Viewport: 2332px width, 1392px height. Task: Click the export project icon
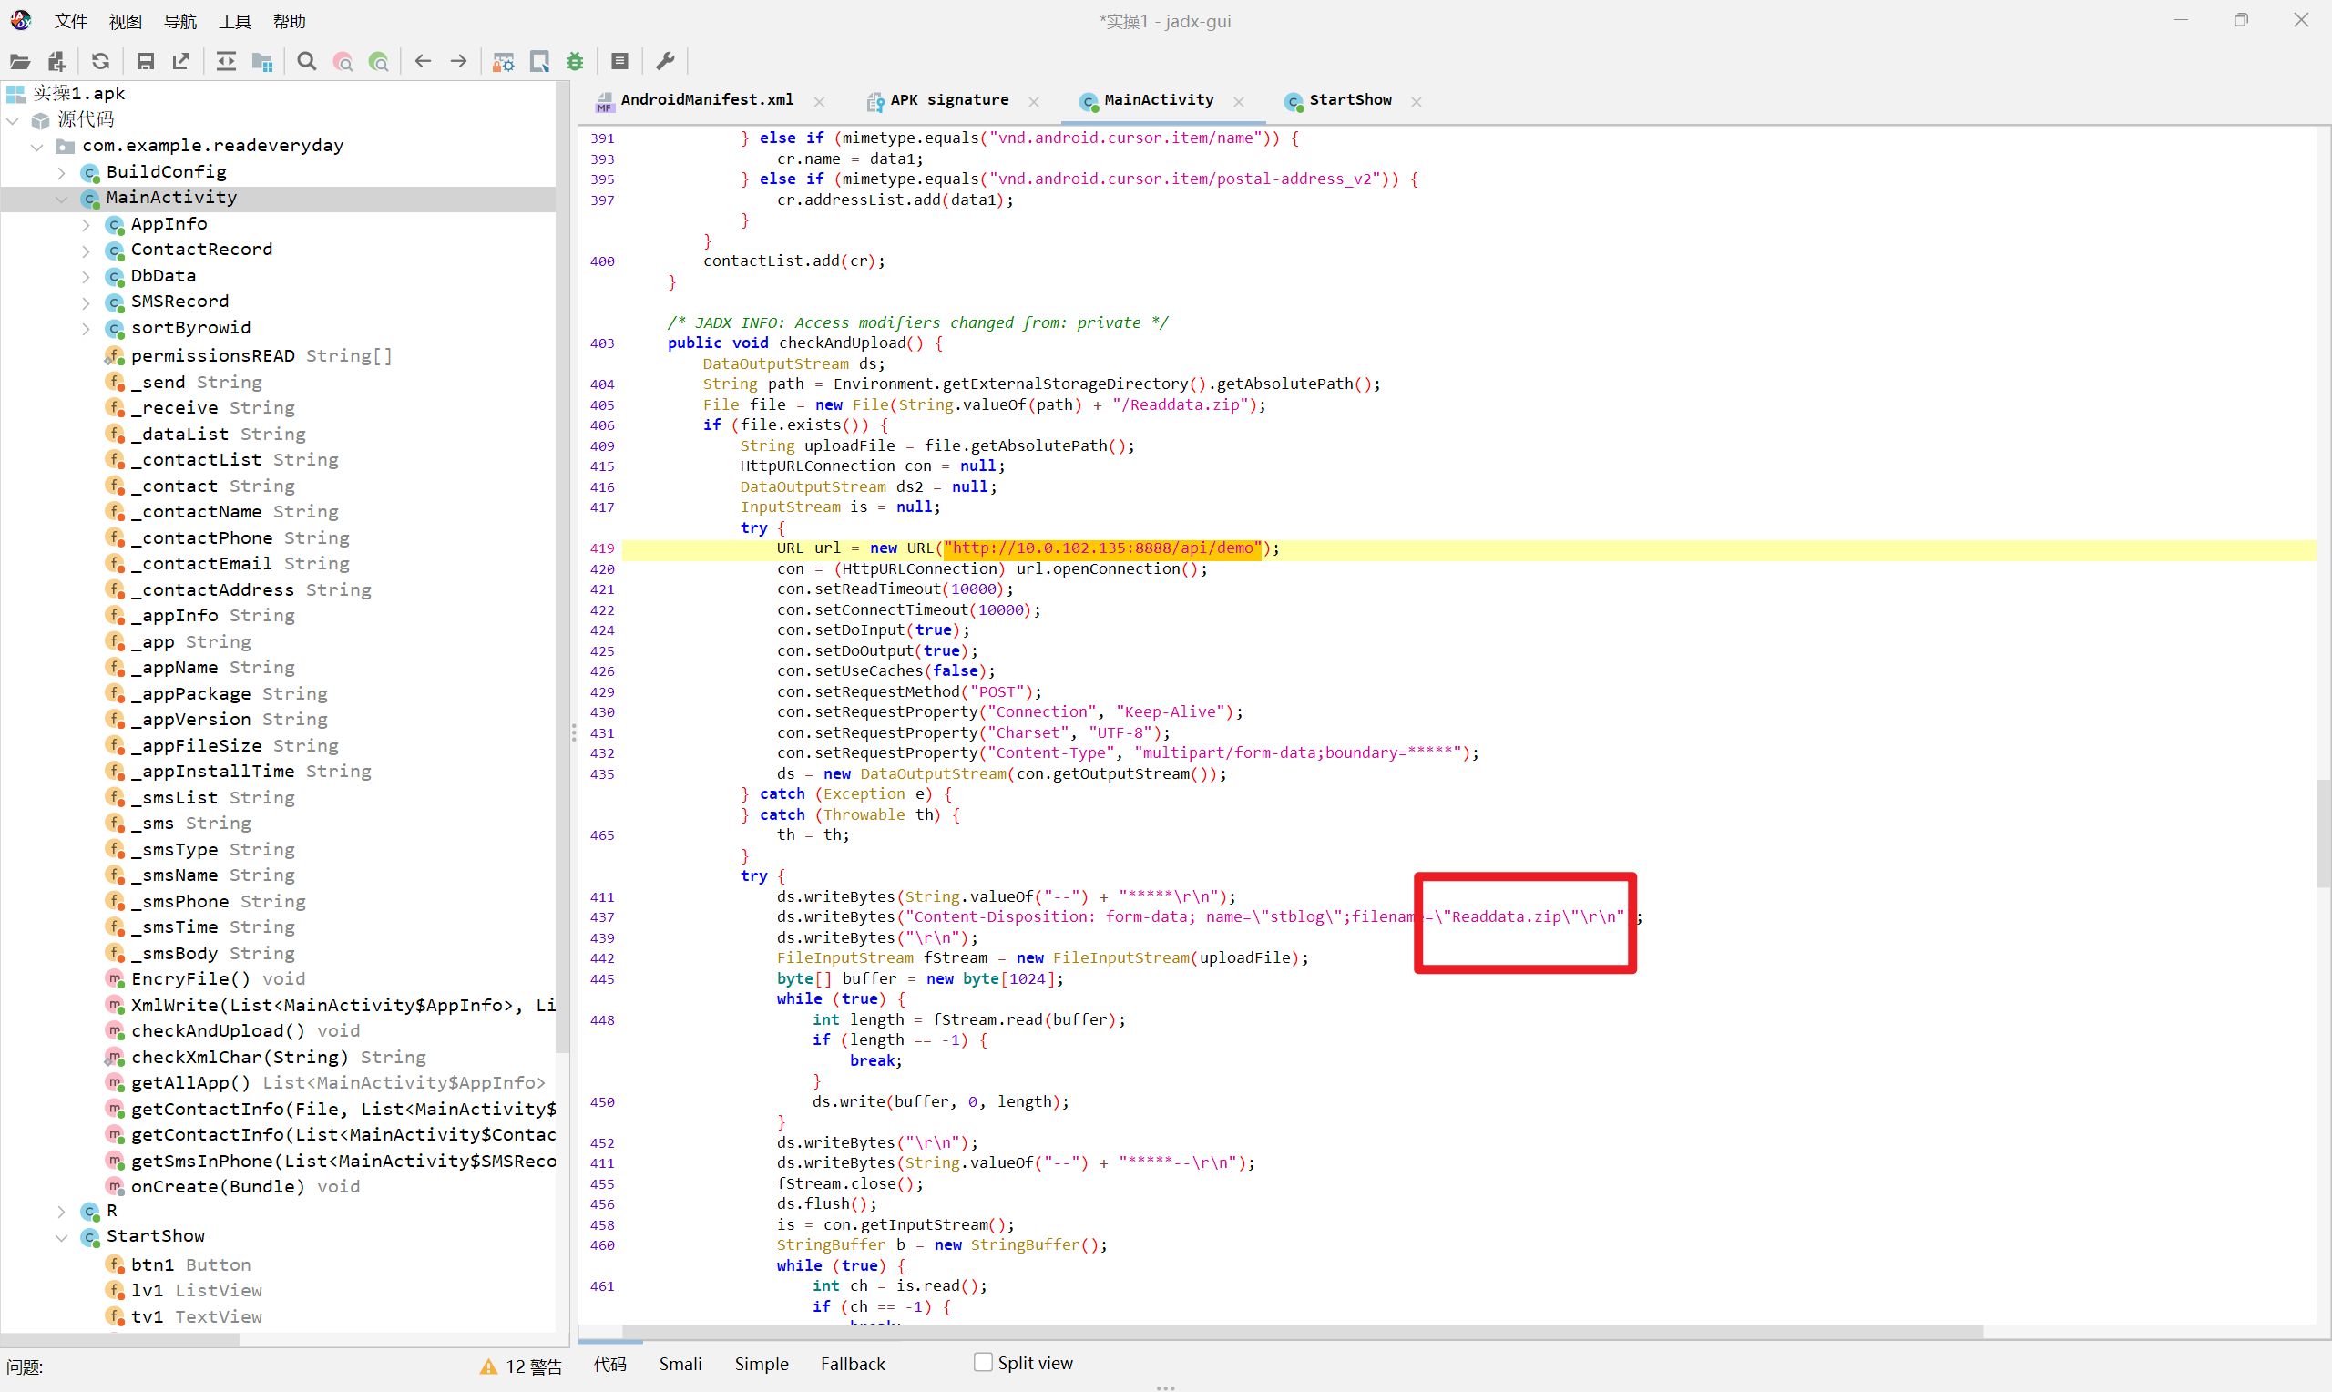click(x=181, y=62)
